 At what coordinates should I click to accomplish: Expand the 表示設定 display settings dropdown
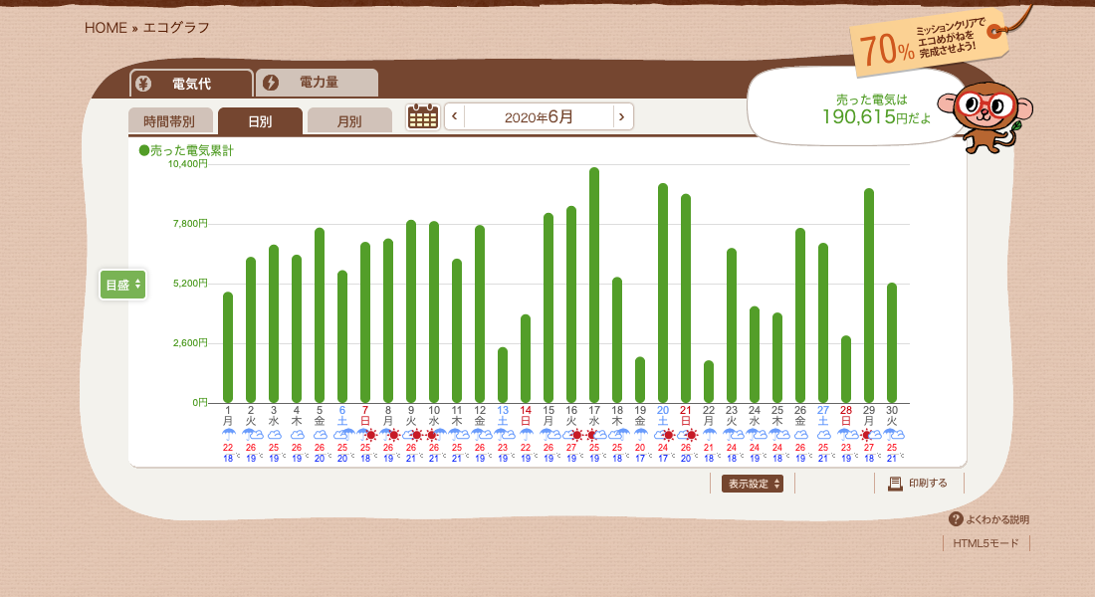tap(752, 484)
